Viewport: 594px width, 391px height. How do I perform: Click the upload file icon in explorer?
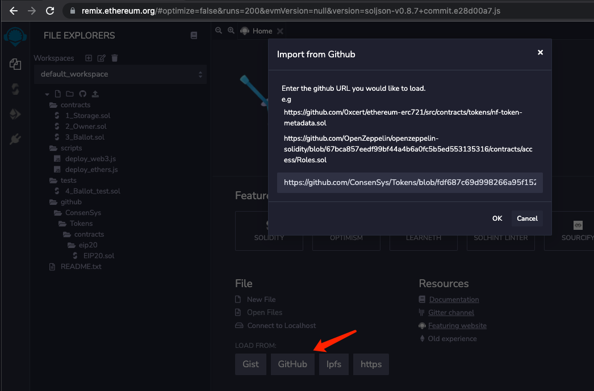tap(95, 94)
